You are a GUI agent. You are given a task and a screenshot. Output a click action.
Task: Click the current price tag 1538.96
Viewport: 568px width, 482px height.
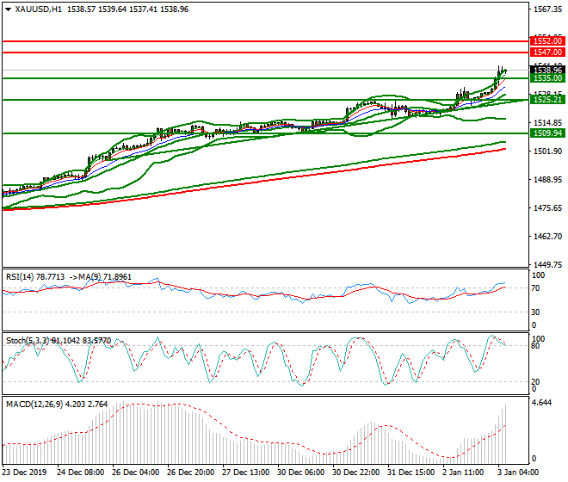[x=547, y=70]
